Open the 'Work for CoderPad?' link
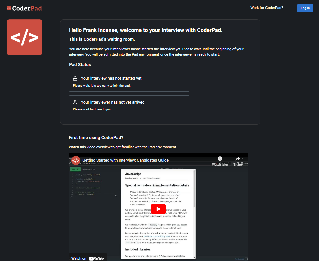The height and width of the screenshot is (261, 319). pos(267,7)
